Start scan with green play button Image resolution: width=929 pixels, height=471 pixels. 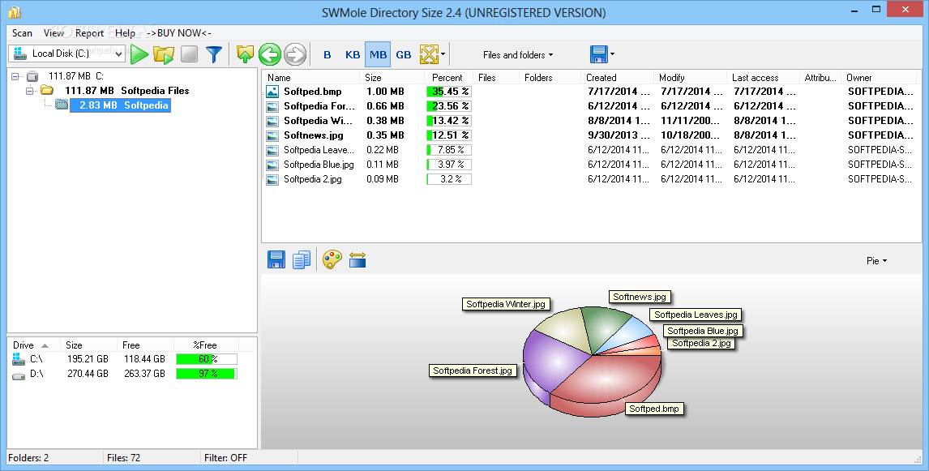(139, 54)
